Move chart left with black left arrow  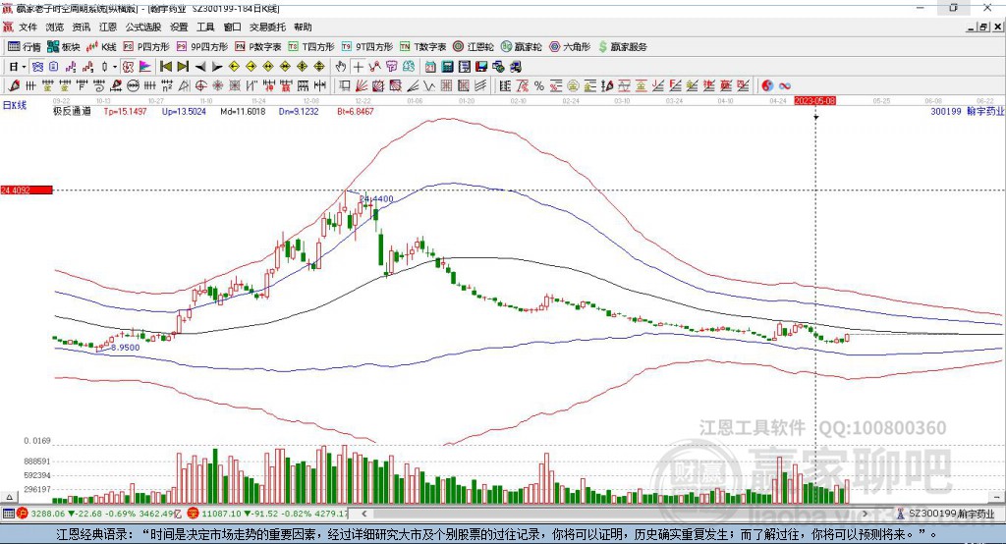(200, 67)
